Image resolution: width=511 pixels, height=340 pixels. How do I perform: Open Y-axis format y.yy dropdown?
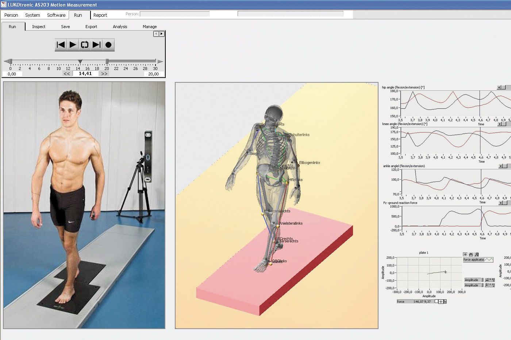point(492,285)
